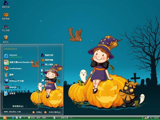Click the 注销(L) log off button
Viewport: 160px width, 120px height.
(x=37, y=112)
